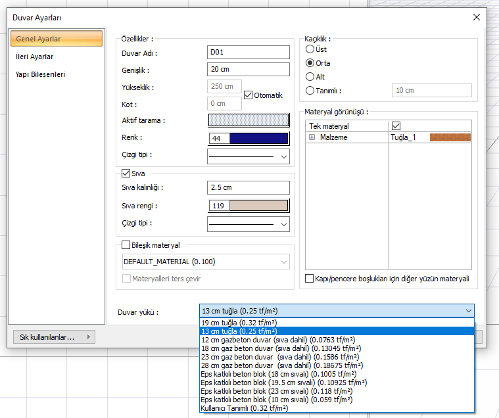Open the Özellikler Çizgi tipi dropdown
The image size is (499, 418).
[249, 156]
